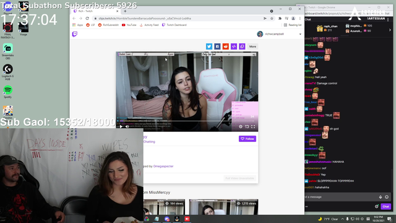Open Twitch Dashboard bookmark

point(174,25)
